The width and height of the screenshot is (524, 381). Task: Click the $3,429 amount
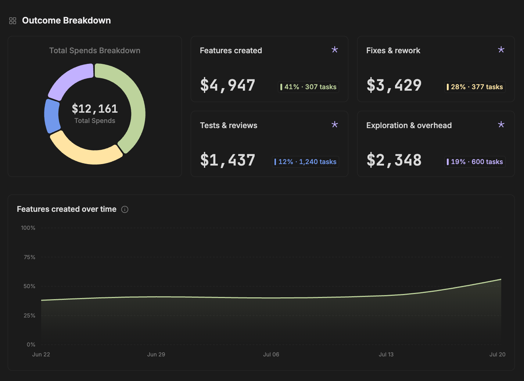click(x=394, y=85)
